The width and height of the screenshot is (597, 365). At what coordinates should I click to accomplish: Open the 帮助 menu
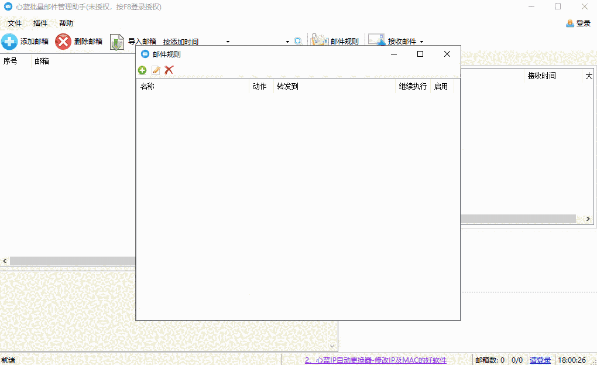click(66, 23)
